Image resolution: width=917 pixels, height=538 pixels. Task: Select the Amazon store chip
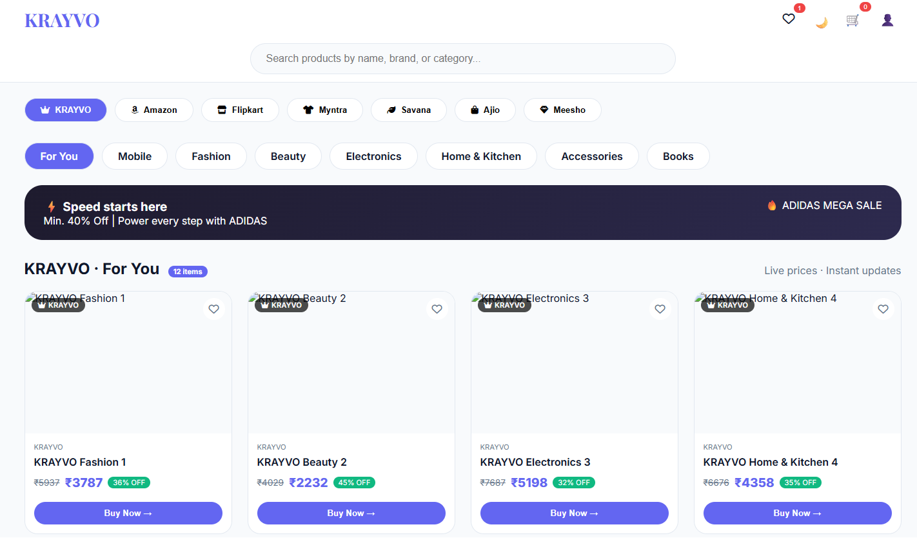click(x=154, y=110)
